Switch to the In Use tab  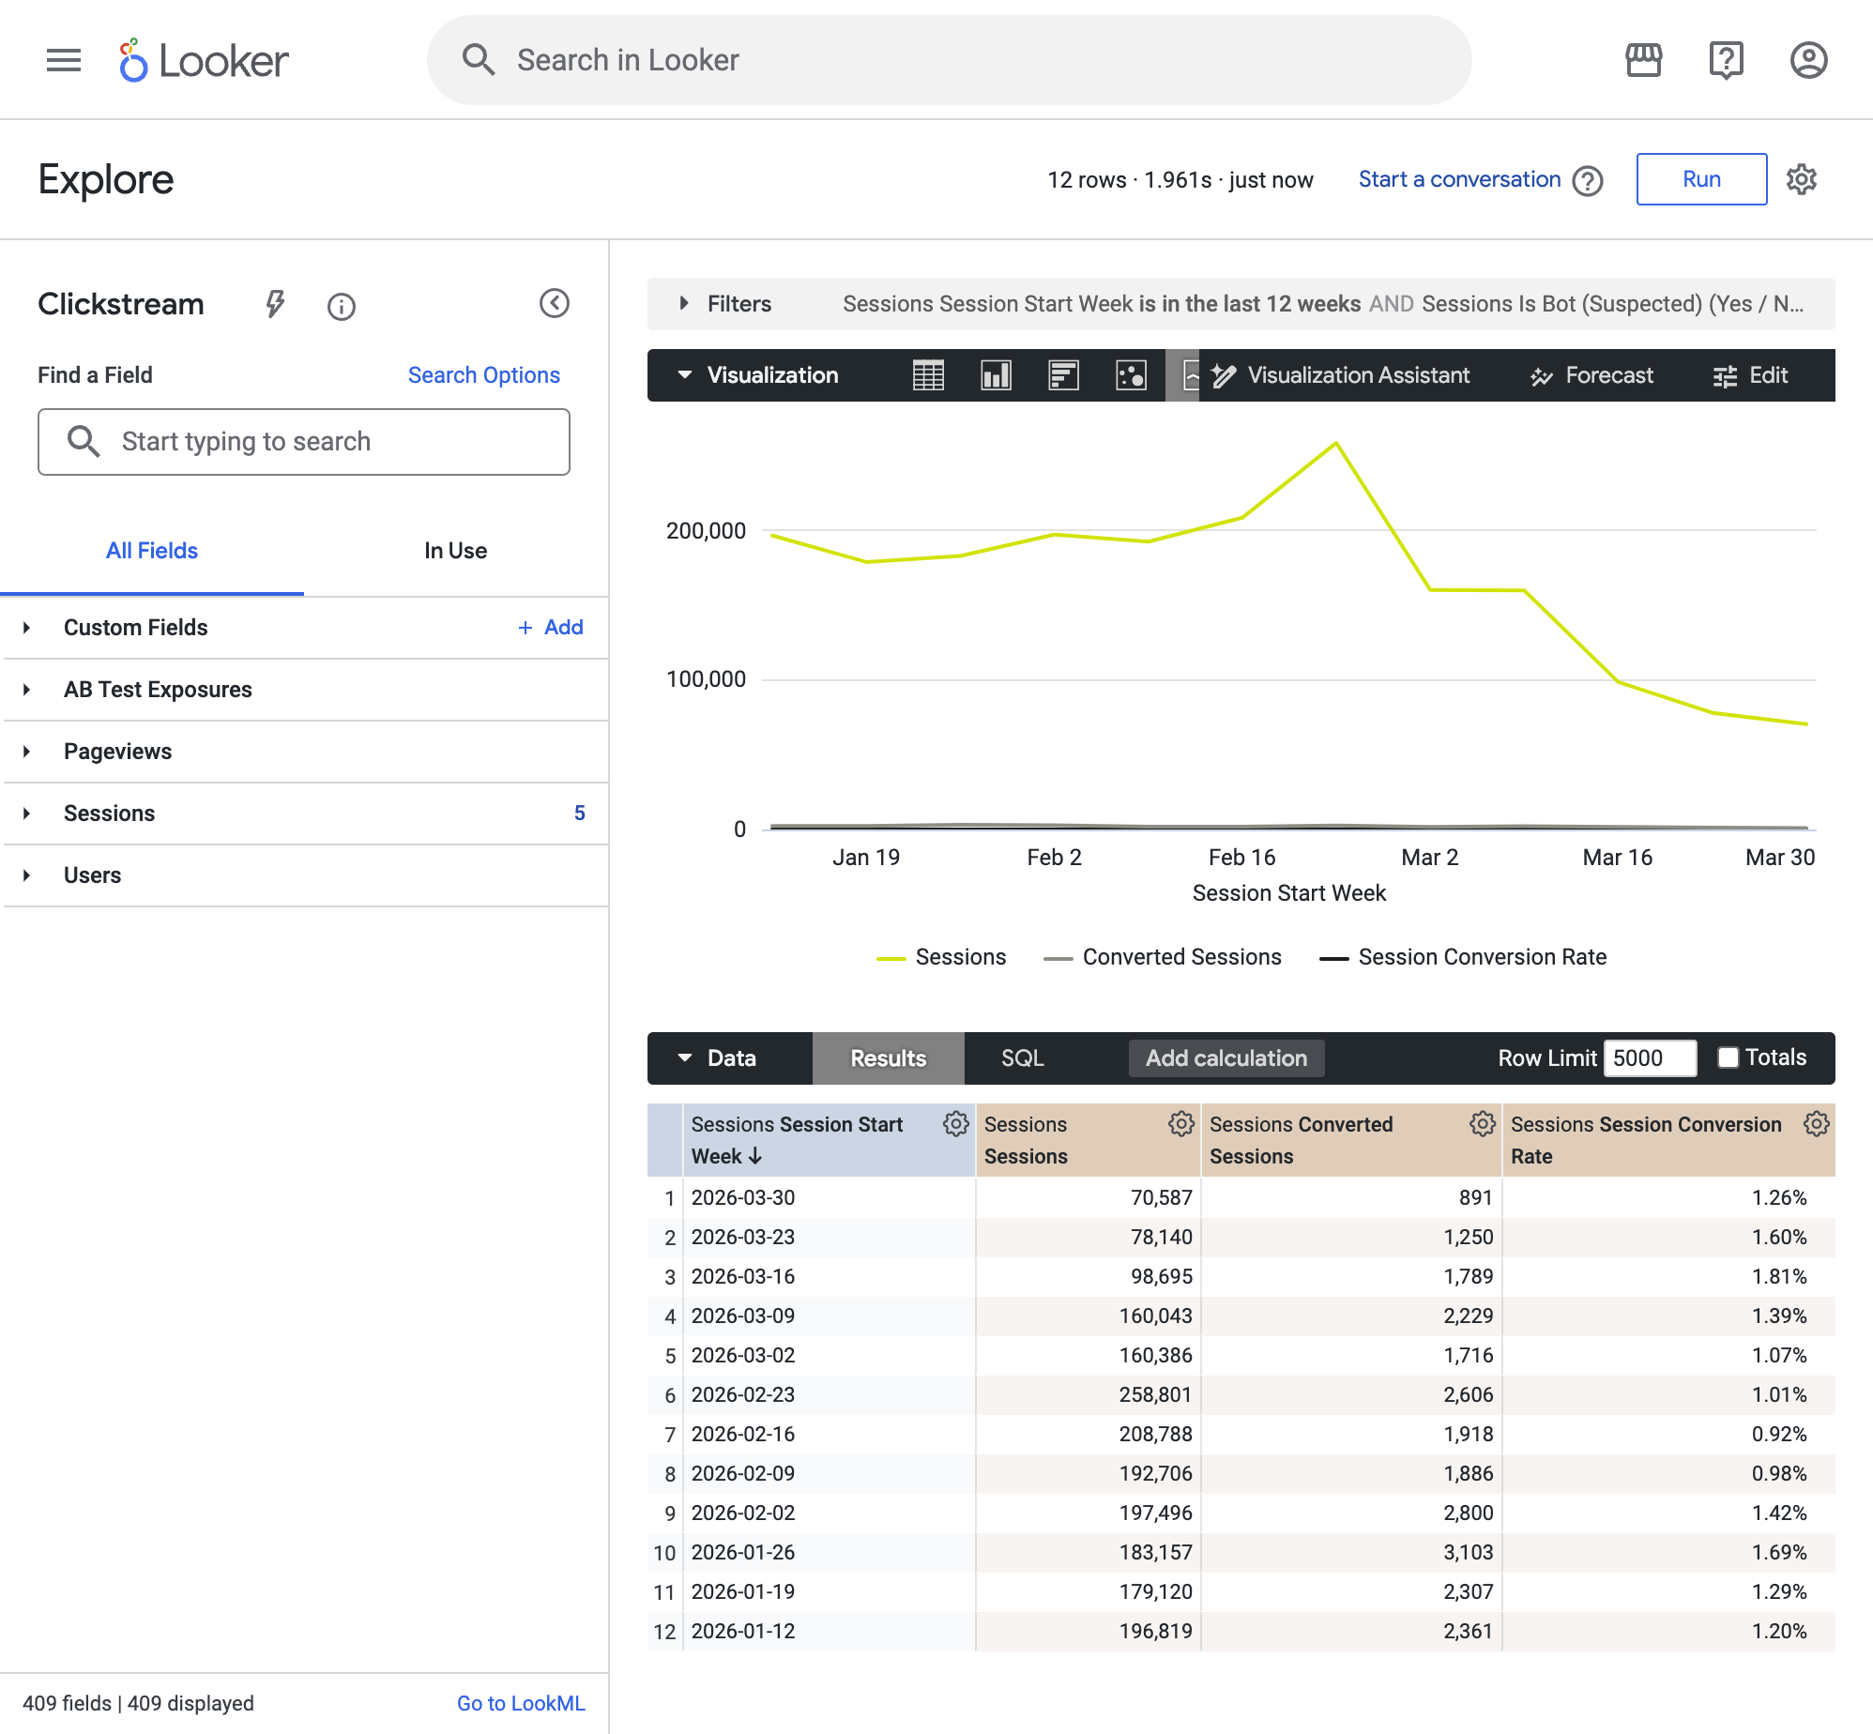pyautogui.click(x=456, y=551)
